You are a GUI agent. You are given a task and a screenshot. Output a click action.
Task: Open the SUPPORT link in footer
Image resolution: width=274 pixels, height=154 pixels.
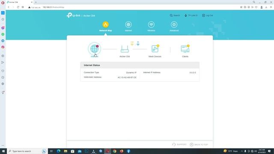click(x=179, y=145)
